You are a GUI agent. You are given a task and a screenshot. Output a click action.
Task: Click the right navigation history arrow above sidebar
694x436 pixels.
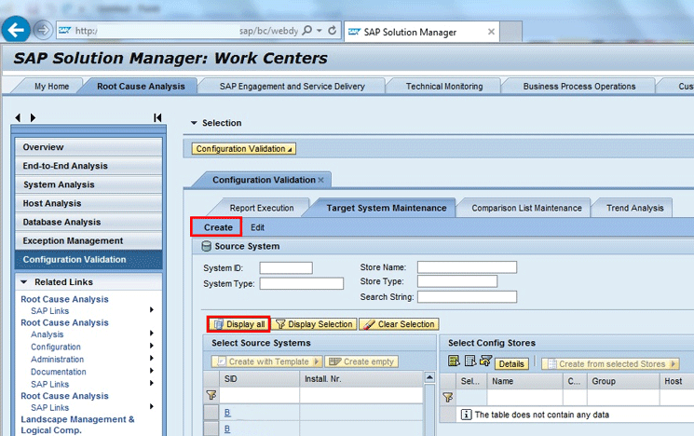[x=33, y=117]
